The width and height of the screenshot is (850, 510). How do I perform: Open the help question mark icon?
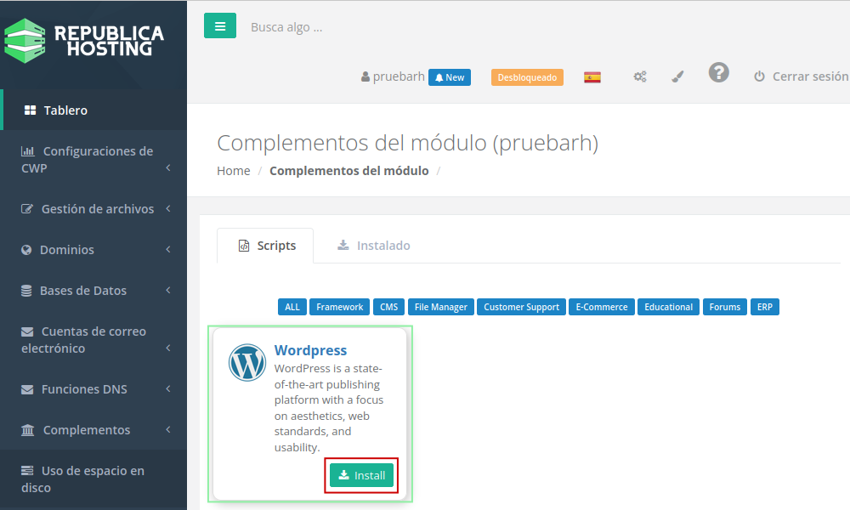click(719, 73)
